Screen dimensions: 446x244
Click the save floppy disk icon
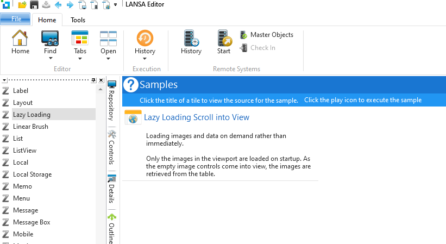34,4
